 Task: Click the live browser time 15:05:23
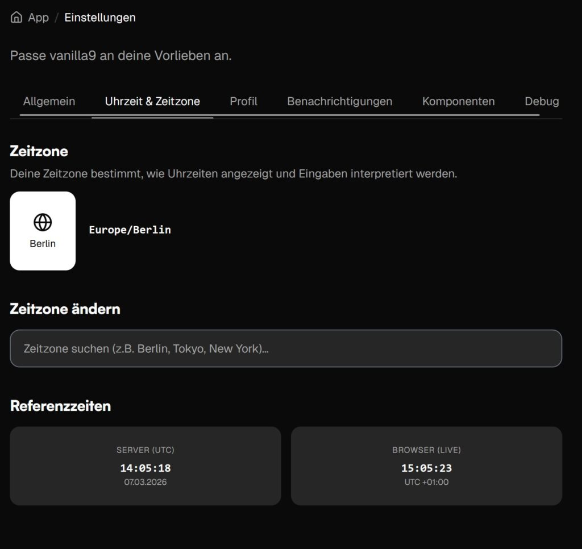click(426, 468)
